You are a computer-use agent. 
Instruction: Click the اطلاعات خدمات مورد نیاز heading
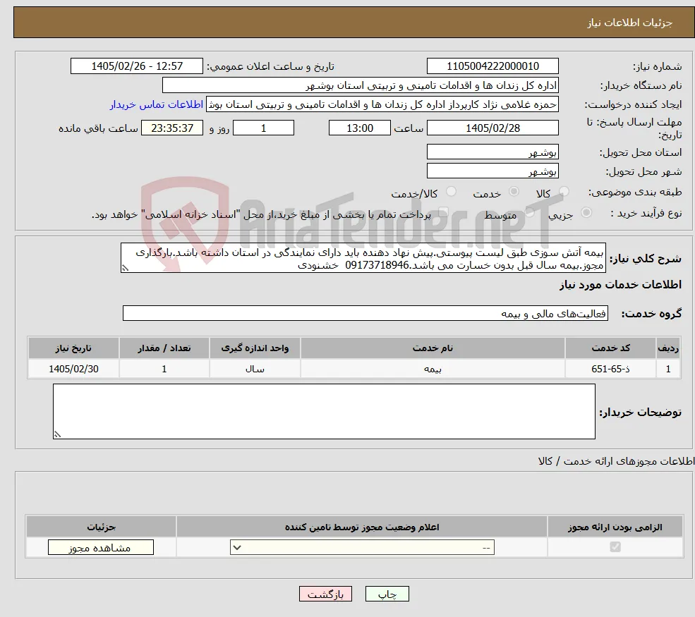(620, 284)
